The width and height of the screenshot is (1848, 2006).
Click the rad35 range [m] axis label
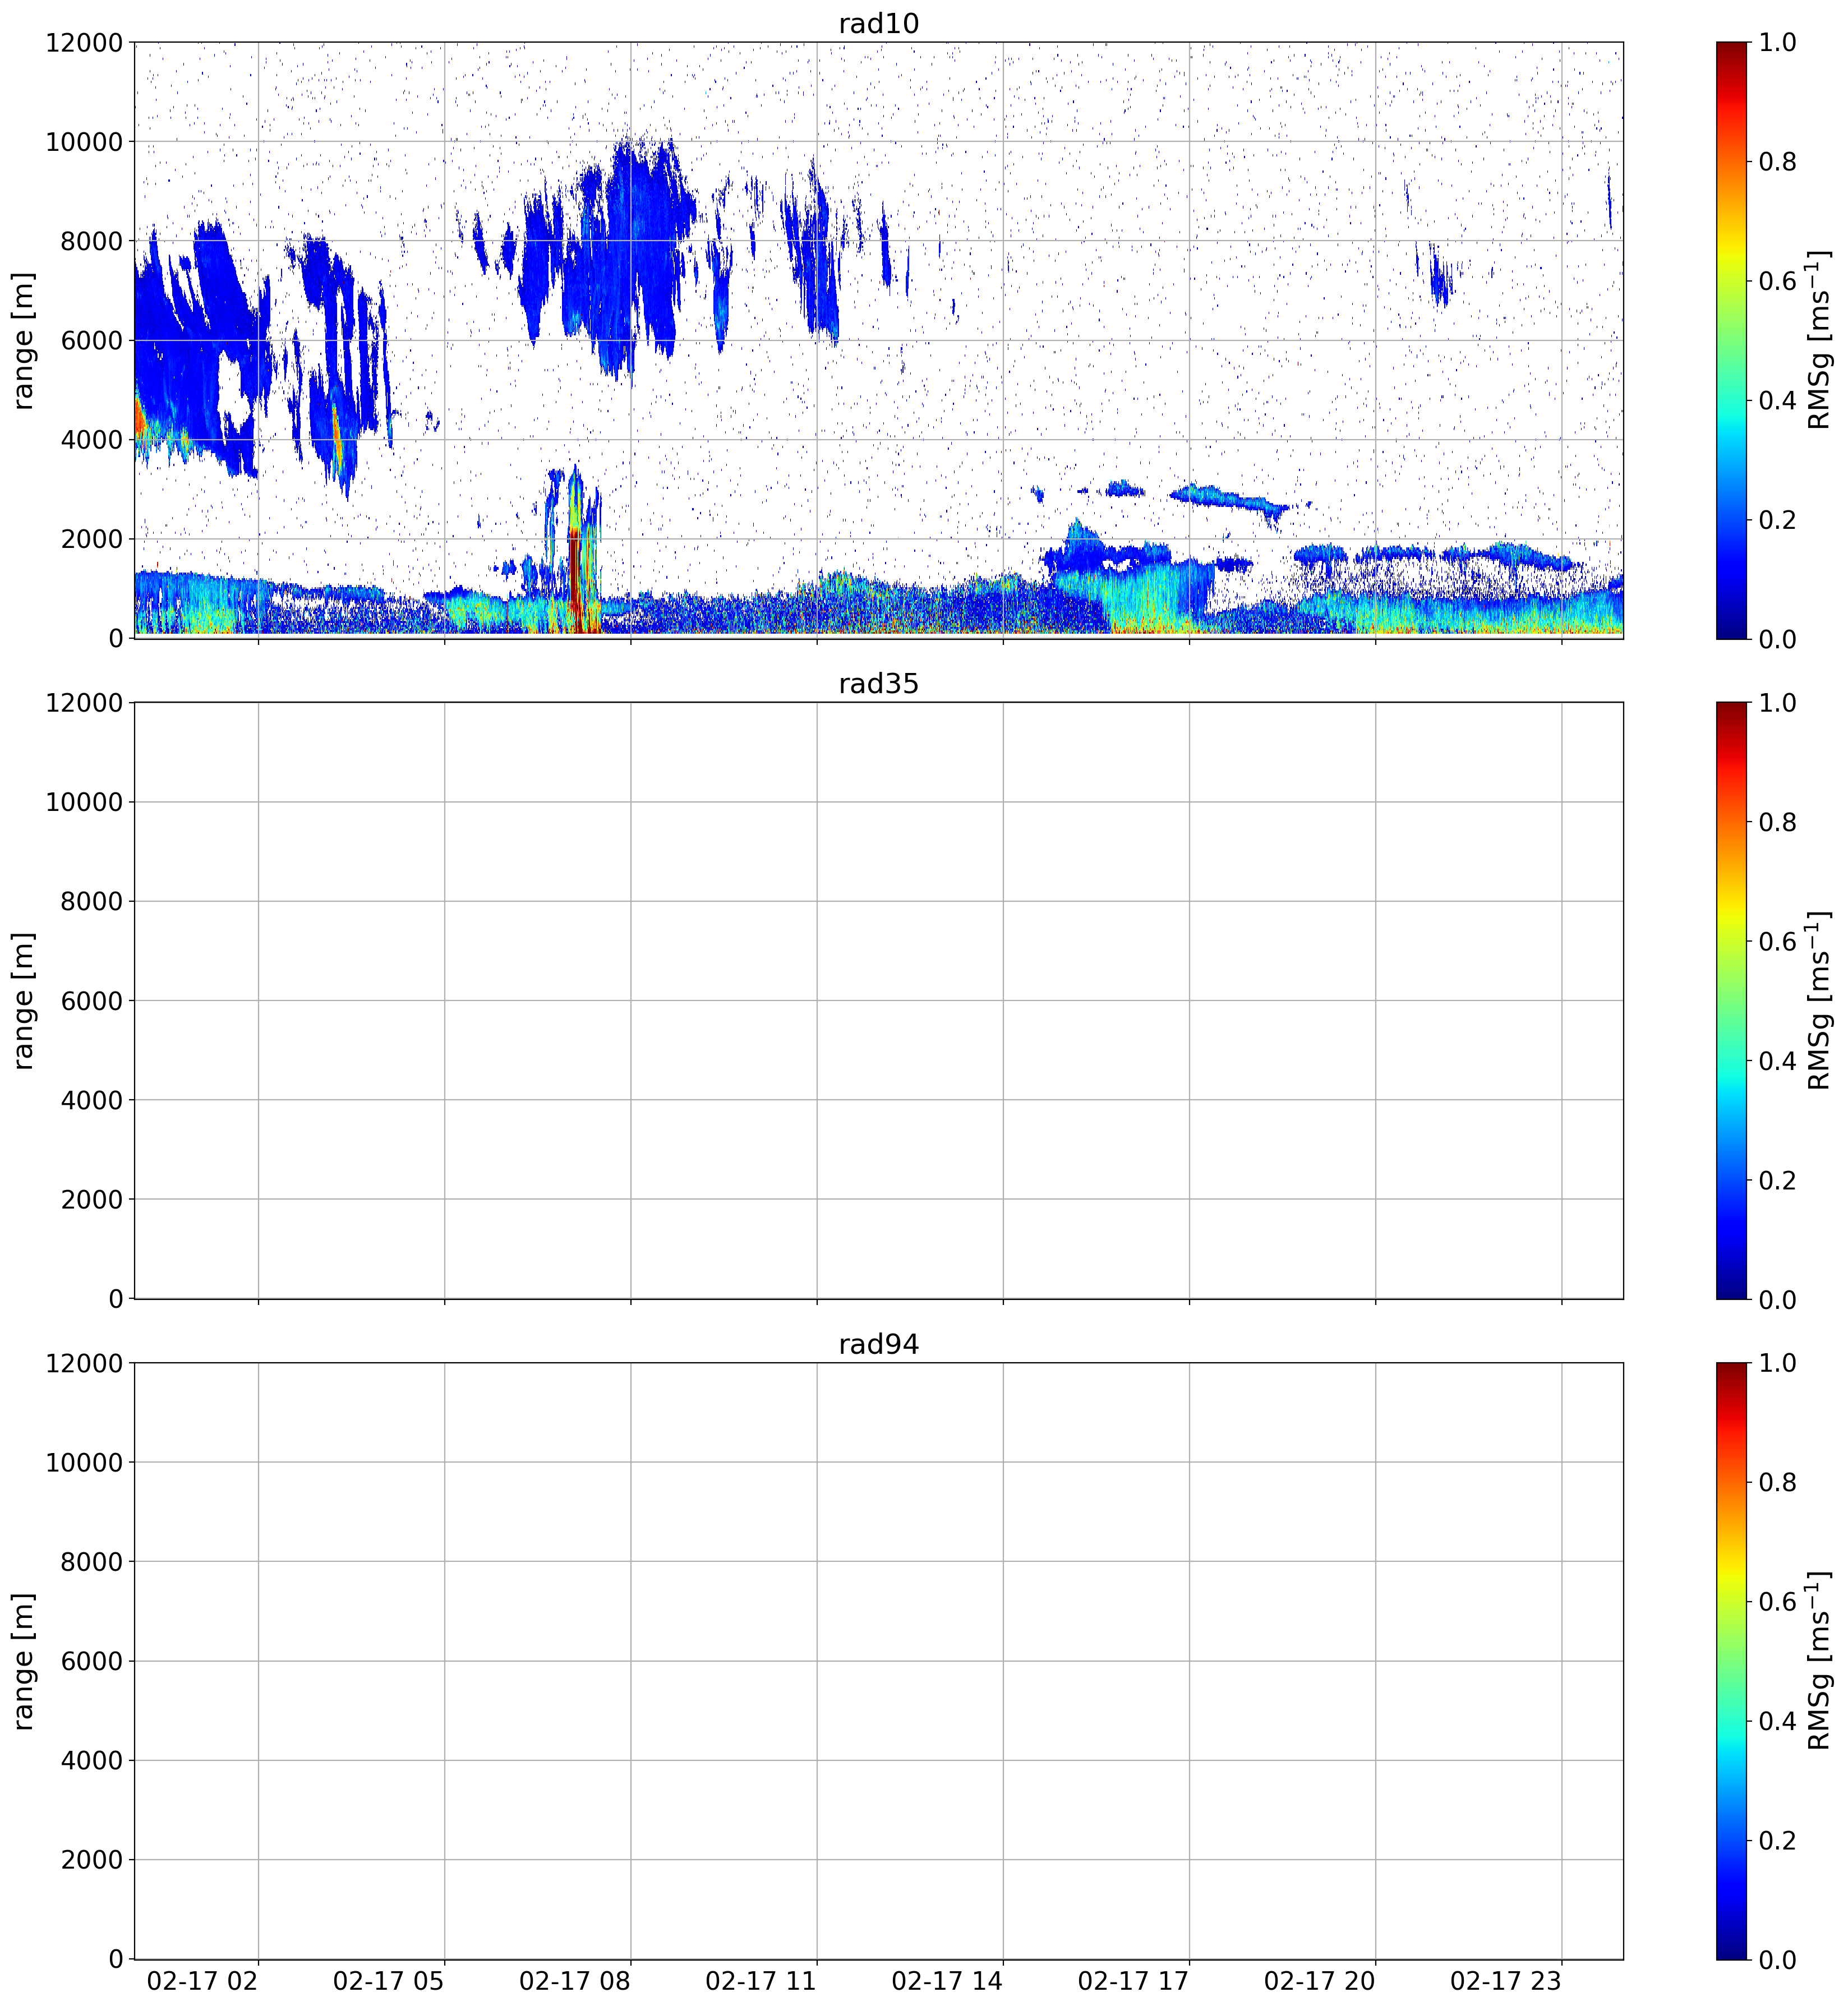24,1000
